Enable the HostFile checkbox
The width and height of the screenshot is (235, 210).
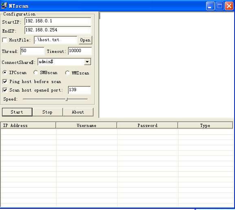(x=5, y=40)
